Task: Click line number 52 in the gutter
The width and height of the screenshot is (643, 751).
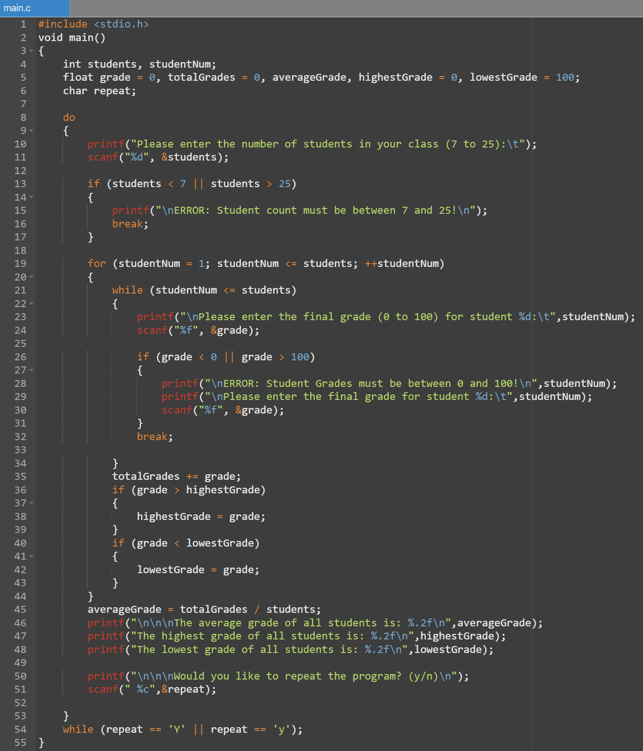Action: (21, 702)
